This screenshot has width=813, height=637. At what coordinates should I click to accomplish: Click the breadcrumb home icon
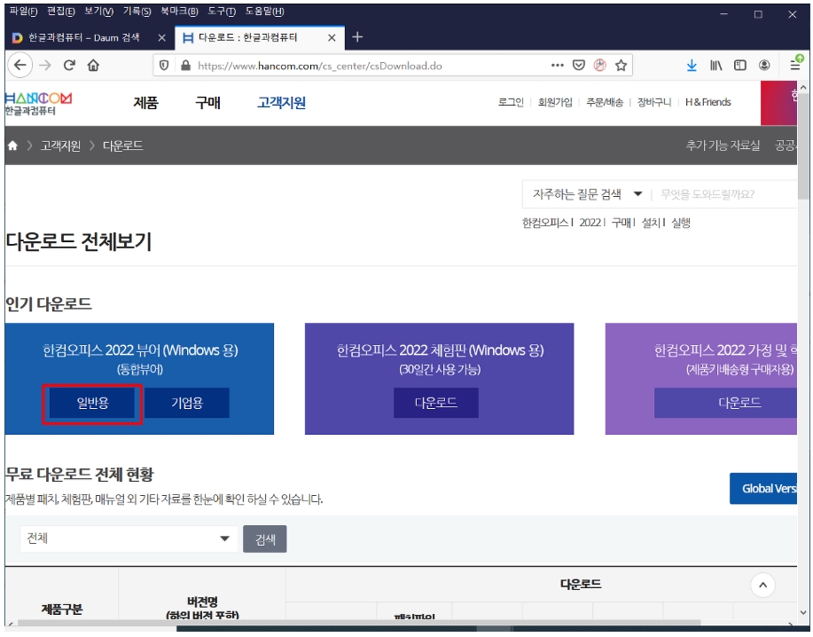13,145
